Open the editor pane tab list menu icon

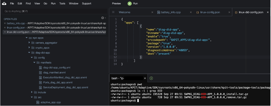[113, 12]
